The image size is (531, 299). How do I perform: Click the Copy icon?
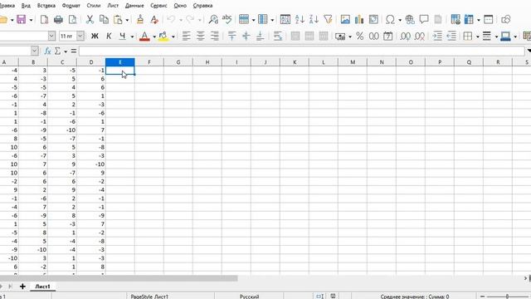tap(104, 19)
